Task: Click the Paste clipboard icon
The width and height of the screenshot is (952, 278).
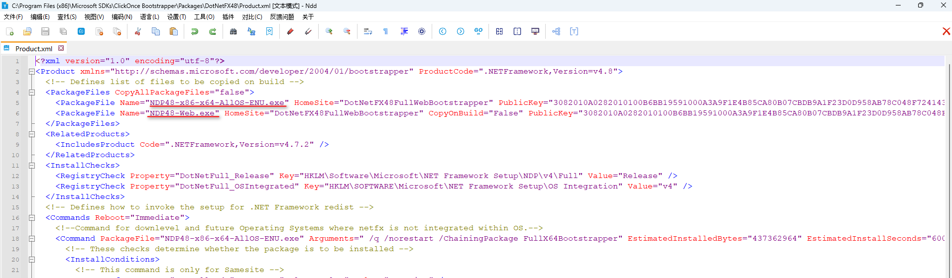Action: (174, 31)
